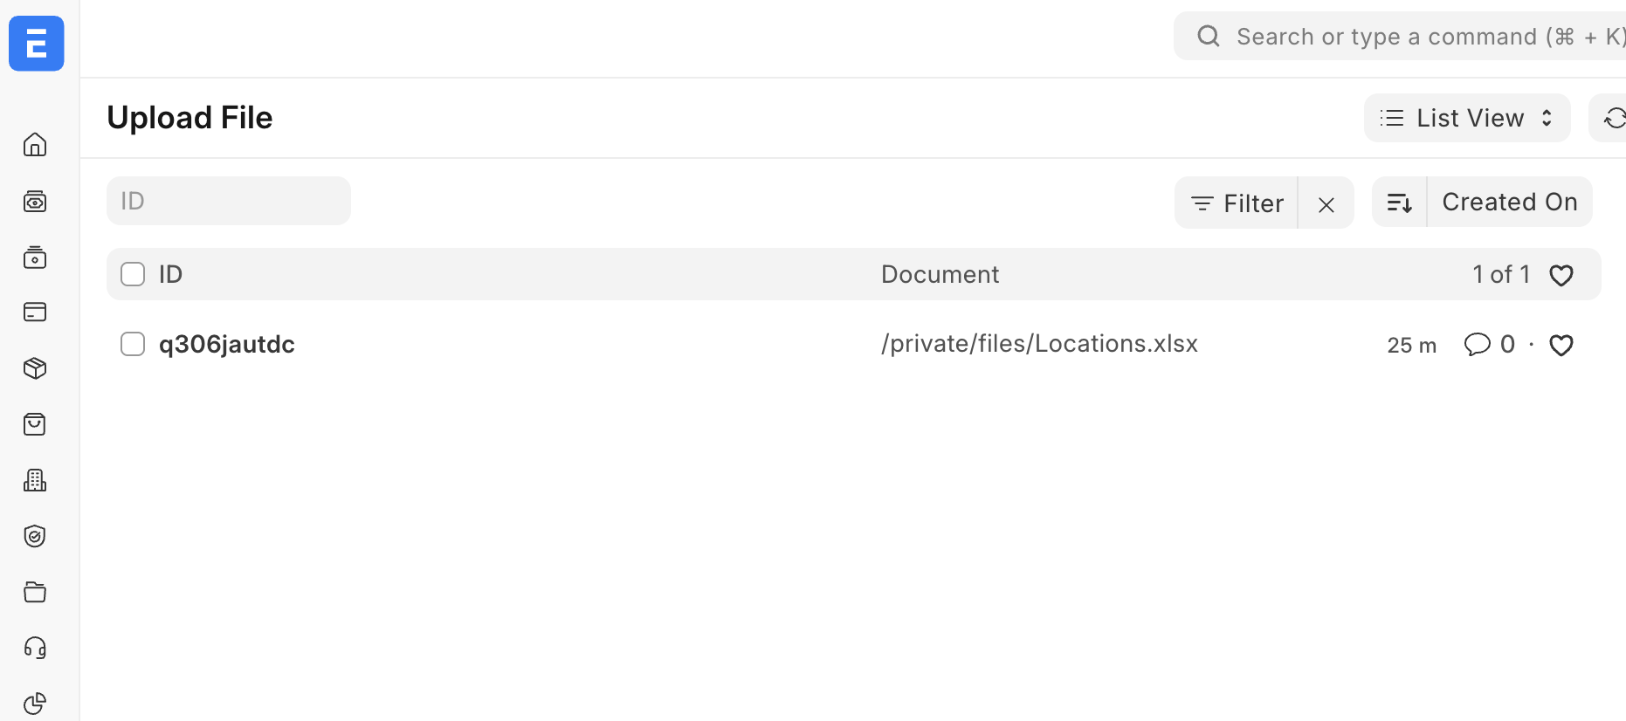Open the Created On sort dropdown

click(1509, 203)
